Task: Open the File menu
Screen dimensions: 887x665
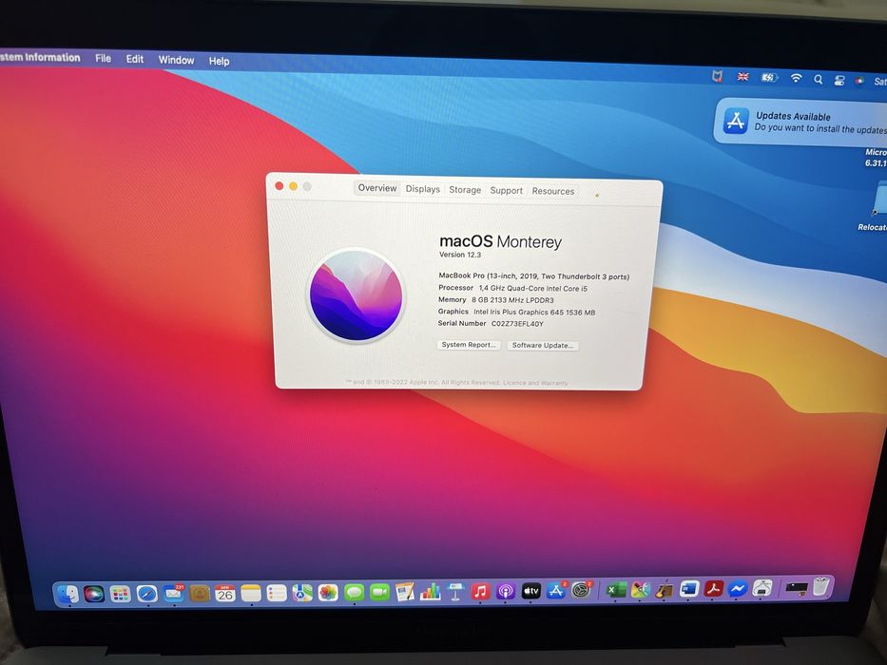Action: (103, 58)
